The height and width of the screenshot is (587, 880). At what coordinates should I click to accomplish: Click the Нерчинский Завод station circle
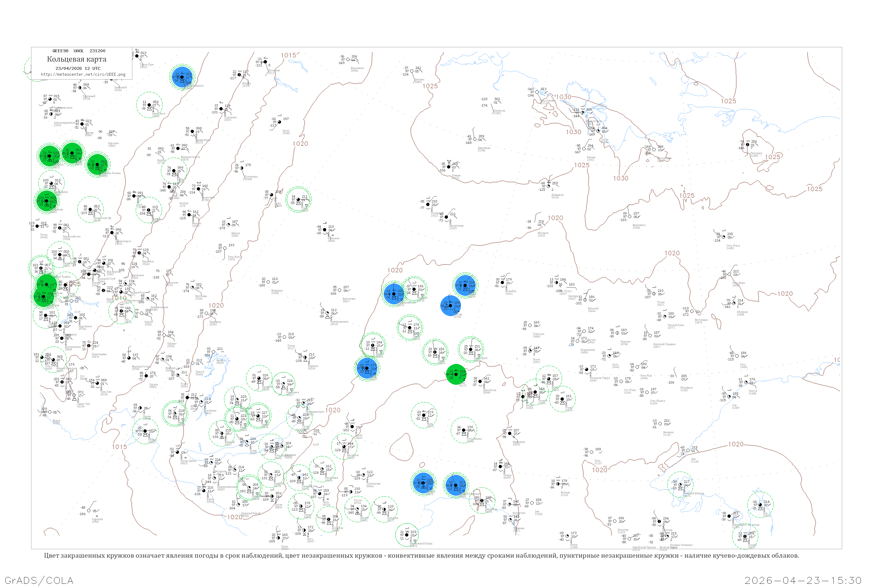[407, 535]
